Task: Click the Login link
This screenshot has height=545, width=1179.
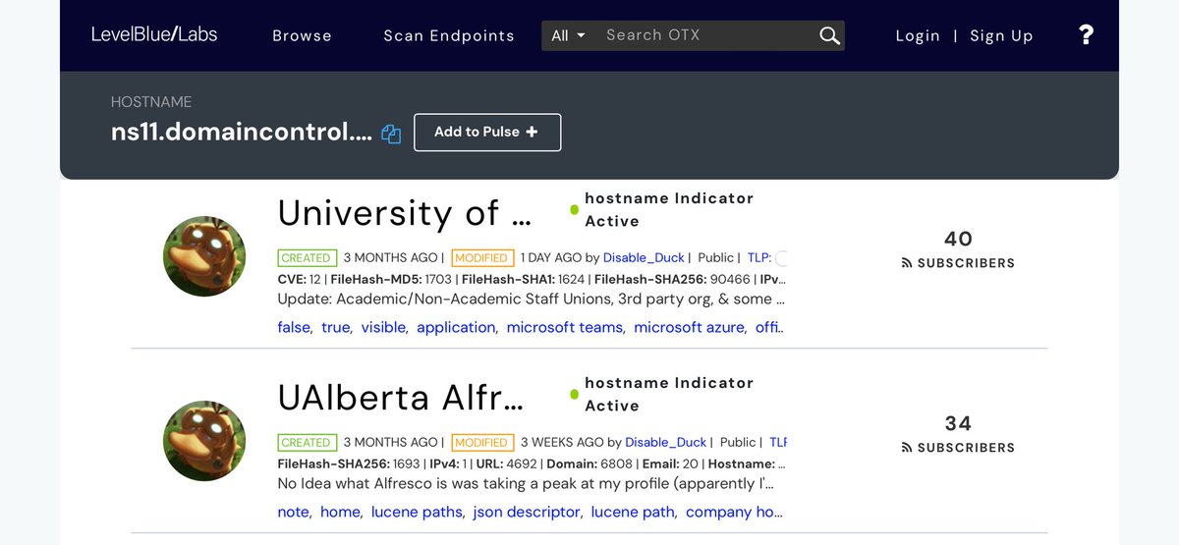Action: [918, 35]
